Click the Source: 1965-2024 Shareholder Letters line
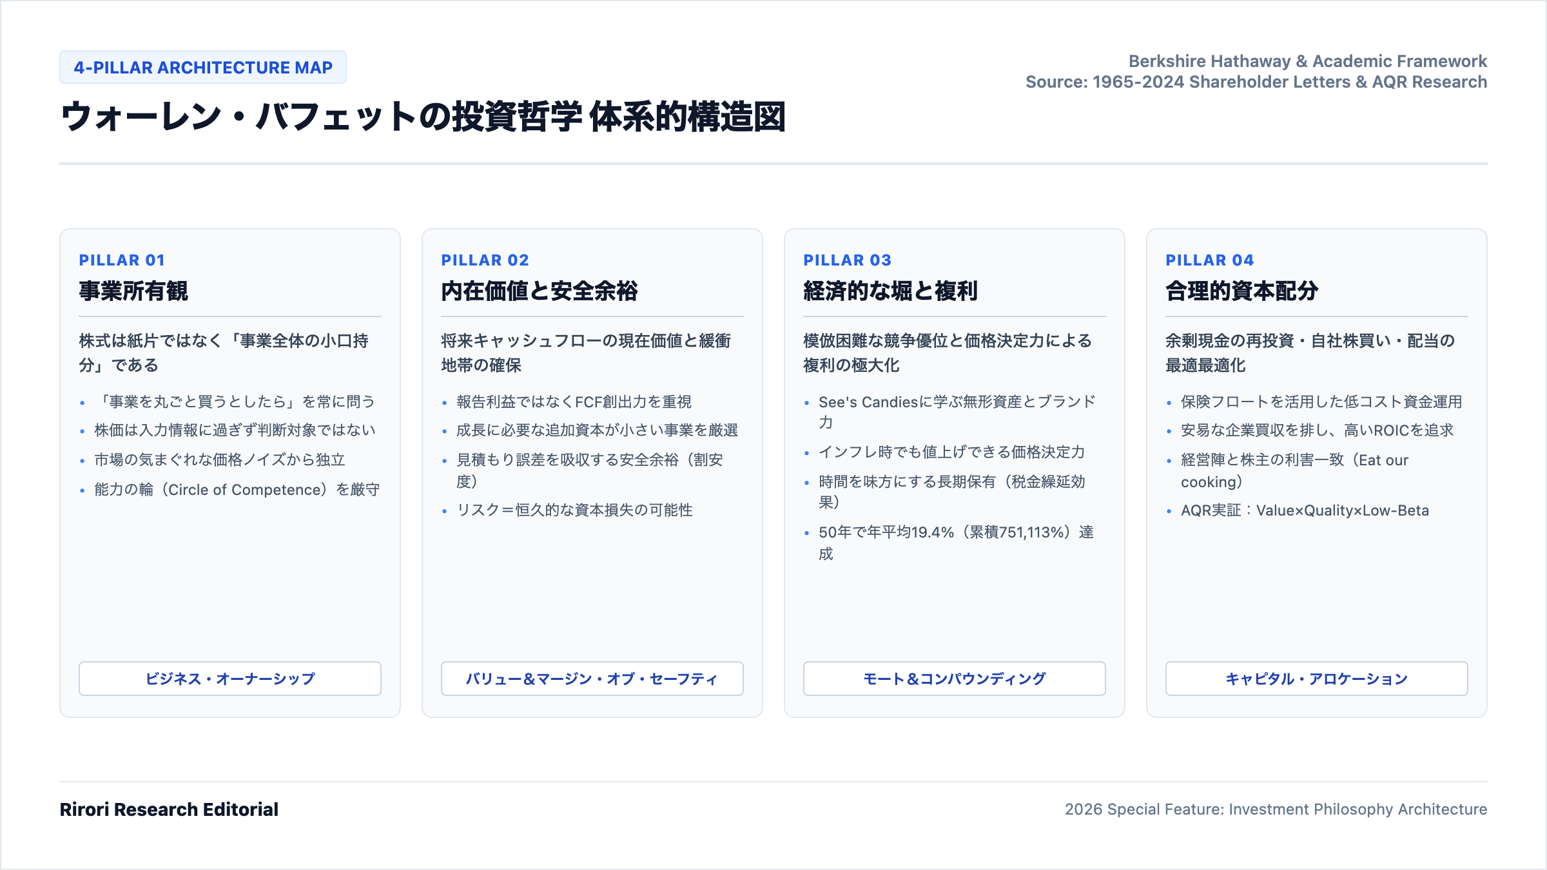 1256,82
